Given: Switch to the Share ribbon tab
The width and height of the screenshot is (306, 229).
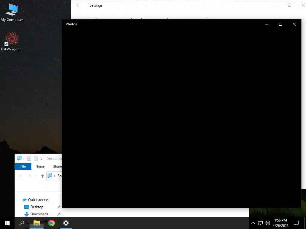Looking at the screenshot, I should tap(57, 166).
